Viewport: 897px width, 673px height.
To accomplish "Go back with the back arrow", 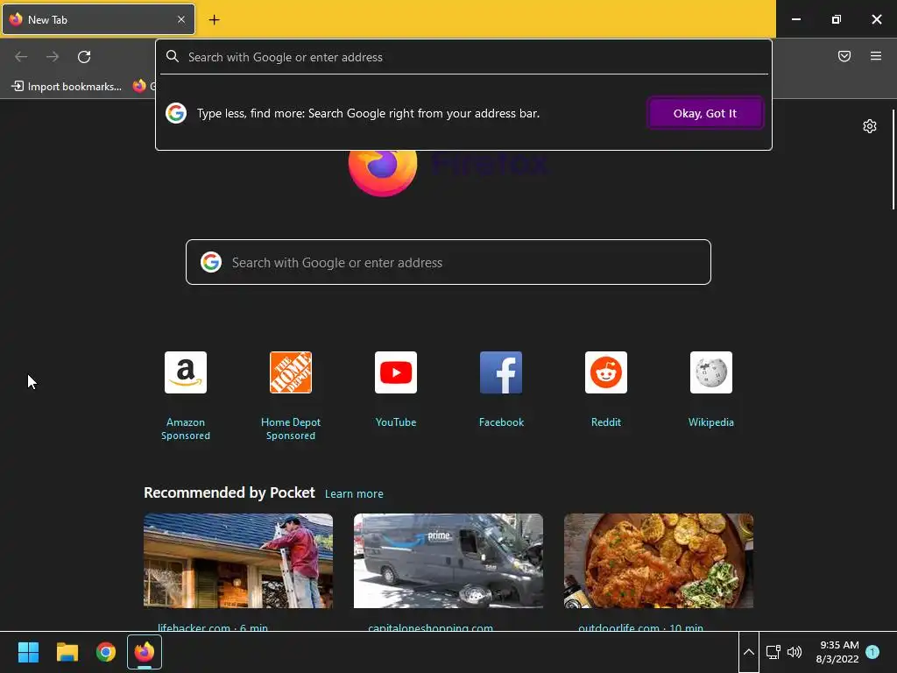I will click(x=21, y=57).
